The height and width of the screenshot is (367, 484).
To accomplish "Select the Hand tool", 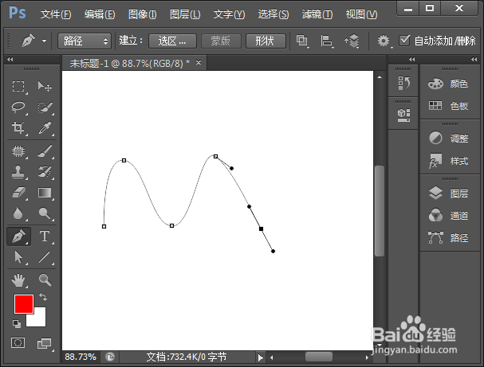I will (18, 280).
